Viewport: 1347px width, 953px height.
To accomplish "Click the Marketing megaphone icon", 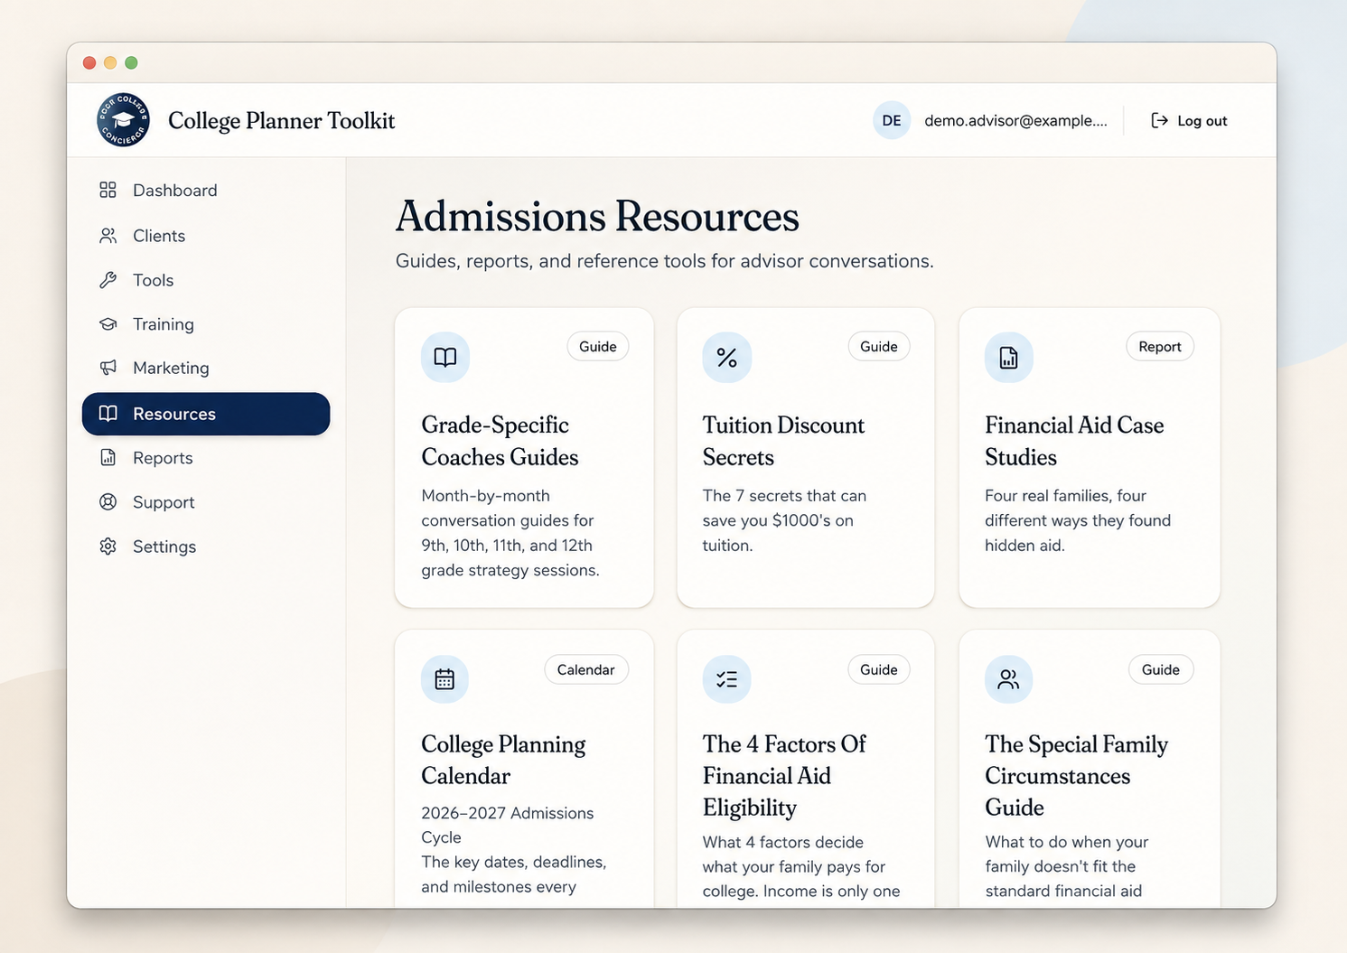I will click(x=108, y=368).
